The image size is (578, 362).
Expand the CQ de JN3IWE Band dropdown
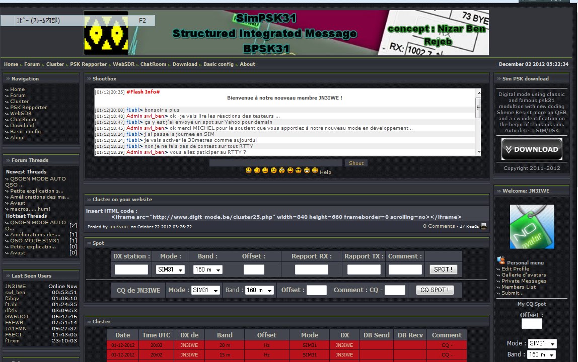pos(259,290)
